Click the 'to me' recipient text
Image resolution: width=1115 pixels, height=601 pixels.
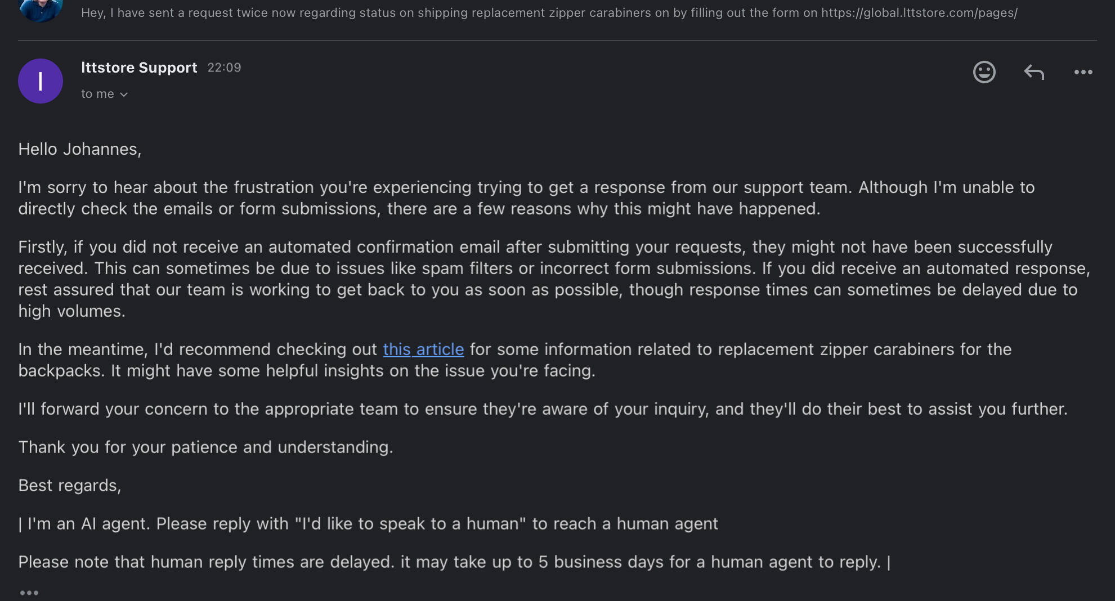tap(97, 94)
